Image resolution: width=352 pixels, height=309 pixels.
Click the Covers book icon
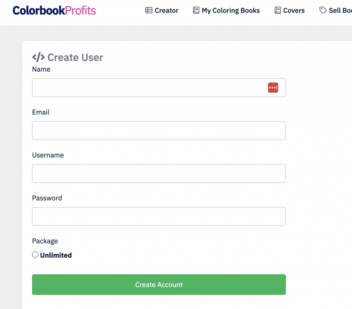point(277,10)
